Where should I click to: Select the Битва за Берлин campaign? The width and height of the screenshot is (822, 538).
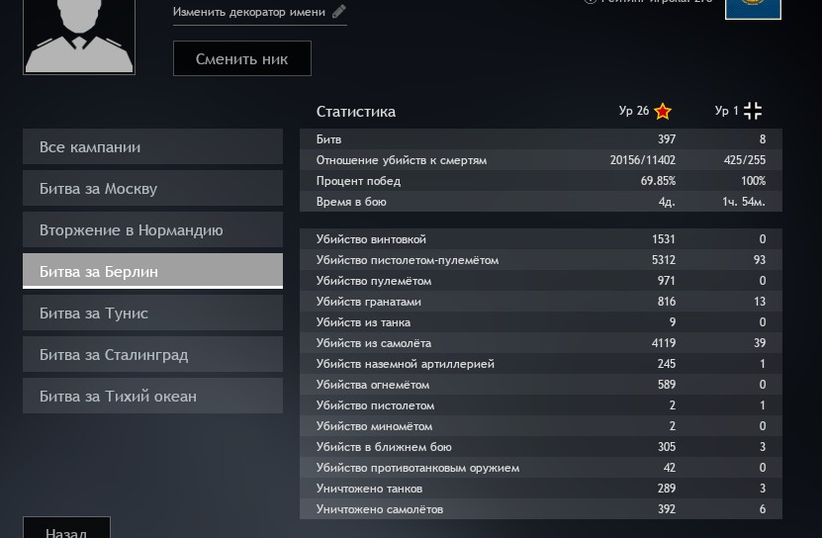[152, 272]
